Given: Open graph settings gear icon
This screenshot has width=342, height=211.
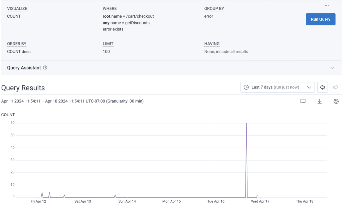Looking at the screenshot, I should pos(336,101).
